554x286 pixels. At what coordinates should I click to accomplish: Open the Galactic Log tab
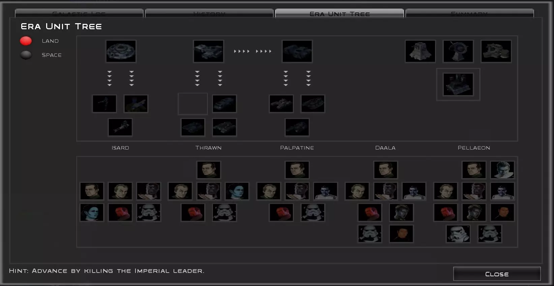[79, 13]
